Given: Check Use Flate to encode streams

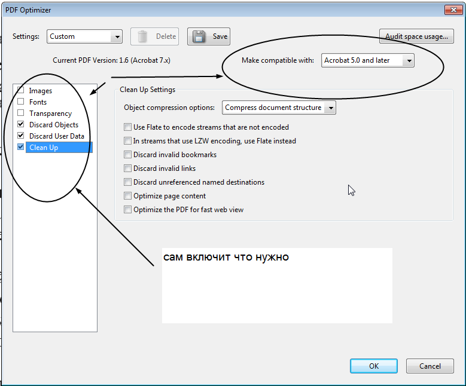Looking at the screenshot, I should (x=127, y=127).
